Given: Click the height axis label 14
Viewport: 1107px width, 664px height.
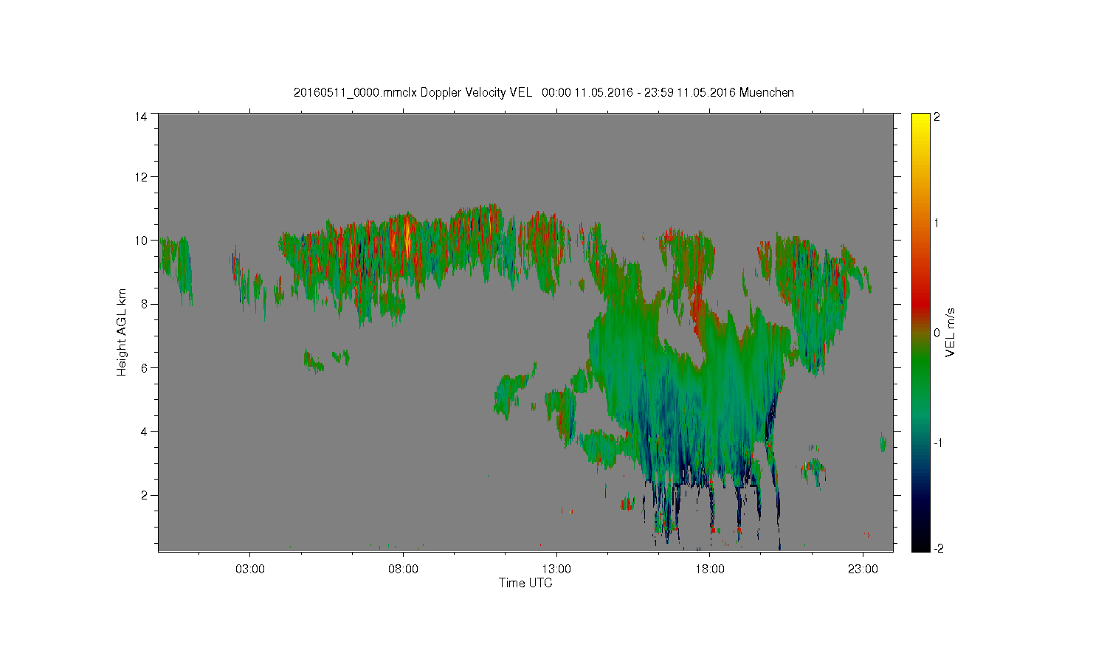Looking at the screenshot, I should point(140,117).
